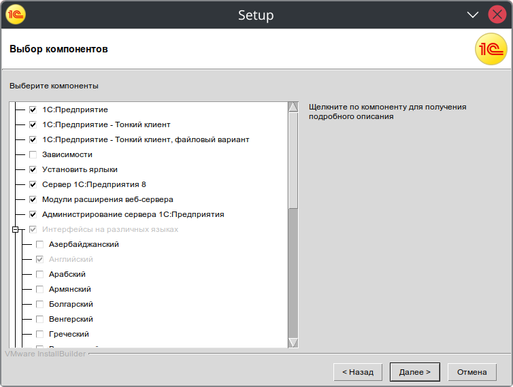The height and width of the screenshot is (387, 513).
Task: Check the Арабский language checkbox
Action: pos(39,275)
